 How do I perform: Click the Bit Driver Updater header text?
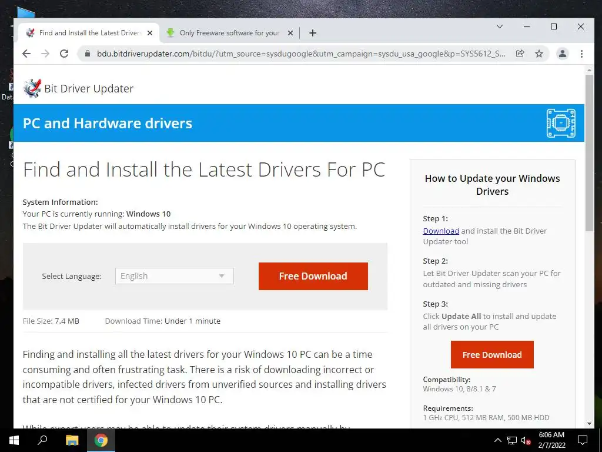89,88
